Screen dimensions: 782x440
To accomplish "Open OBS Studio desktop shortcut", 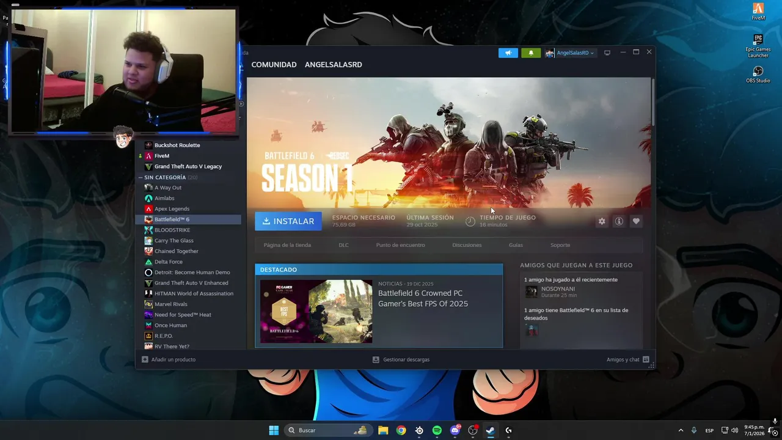I will [x=758, y=75].
